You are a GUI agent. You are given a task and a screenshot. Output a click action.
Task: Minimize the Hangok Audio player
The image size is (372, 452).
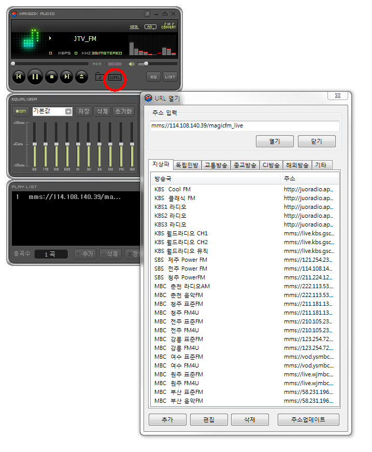click(x=156, y=14)
